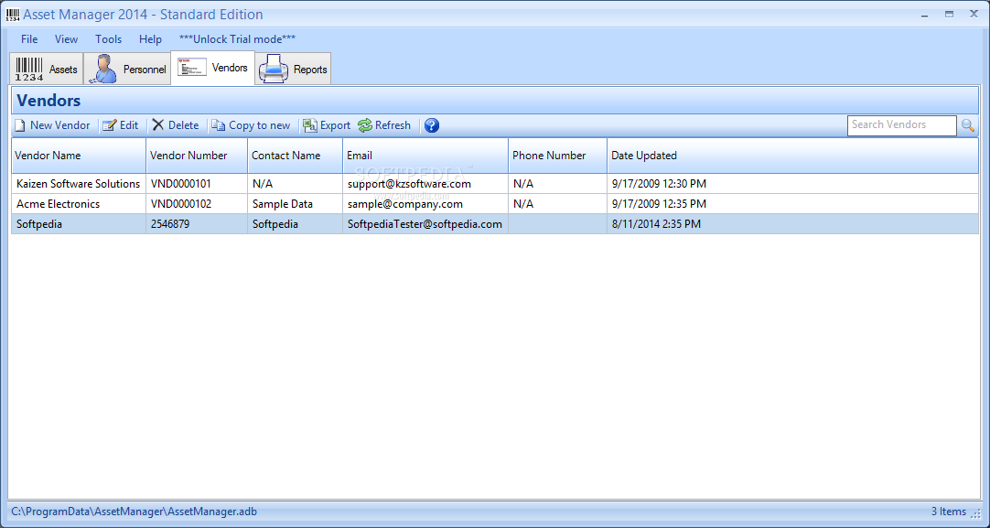Image resolution: width=990 pixels, height=528 pixels.
Task: Open the View menu
Action: coord(66,39)
